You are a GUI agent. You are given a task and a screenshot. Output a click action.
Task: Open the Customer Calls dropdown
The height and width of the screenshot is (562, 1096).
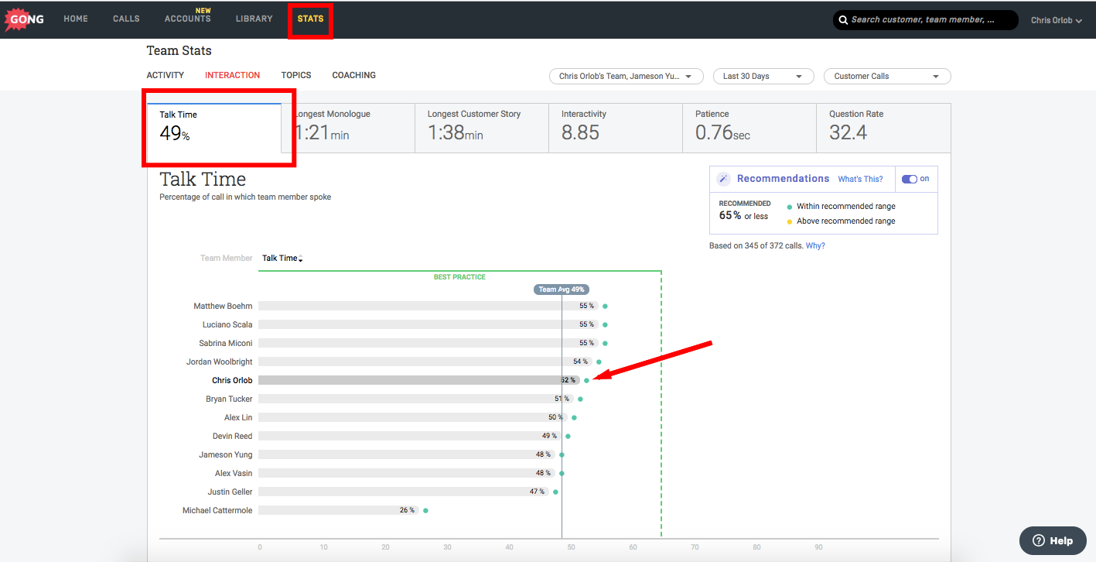click(887, 76)
